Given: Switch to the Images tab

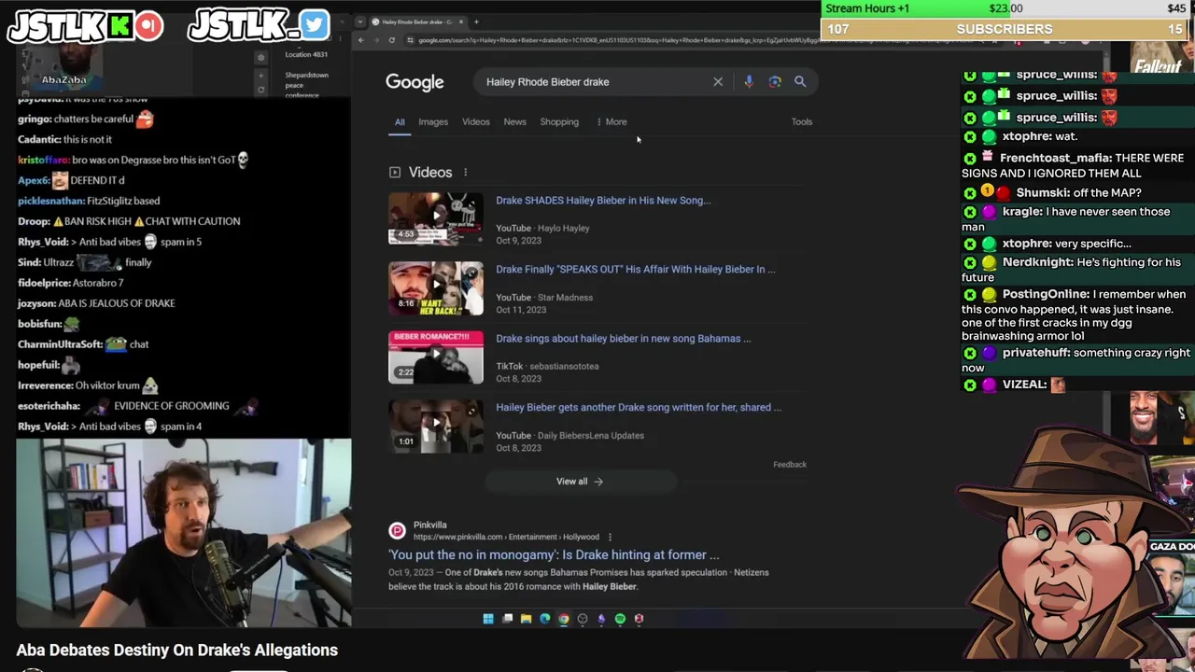Looking at the screenshot, I should (x=433, y=122).
